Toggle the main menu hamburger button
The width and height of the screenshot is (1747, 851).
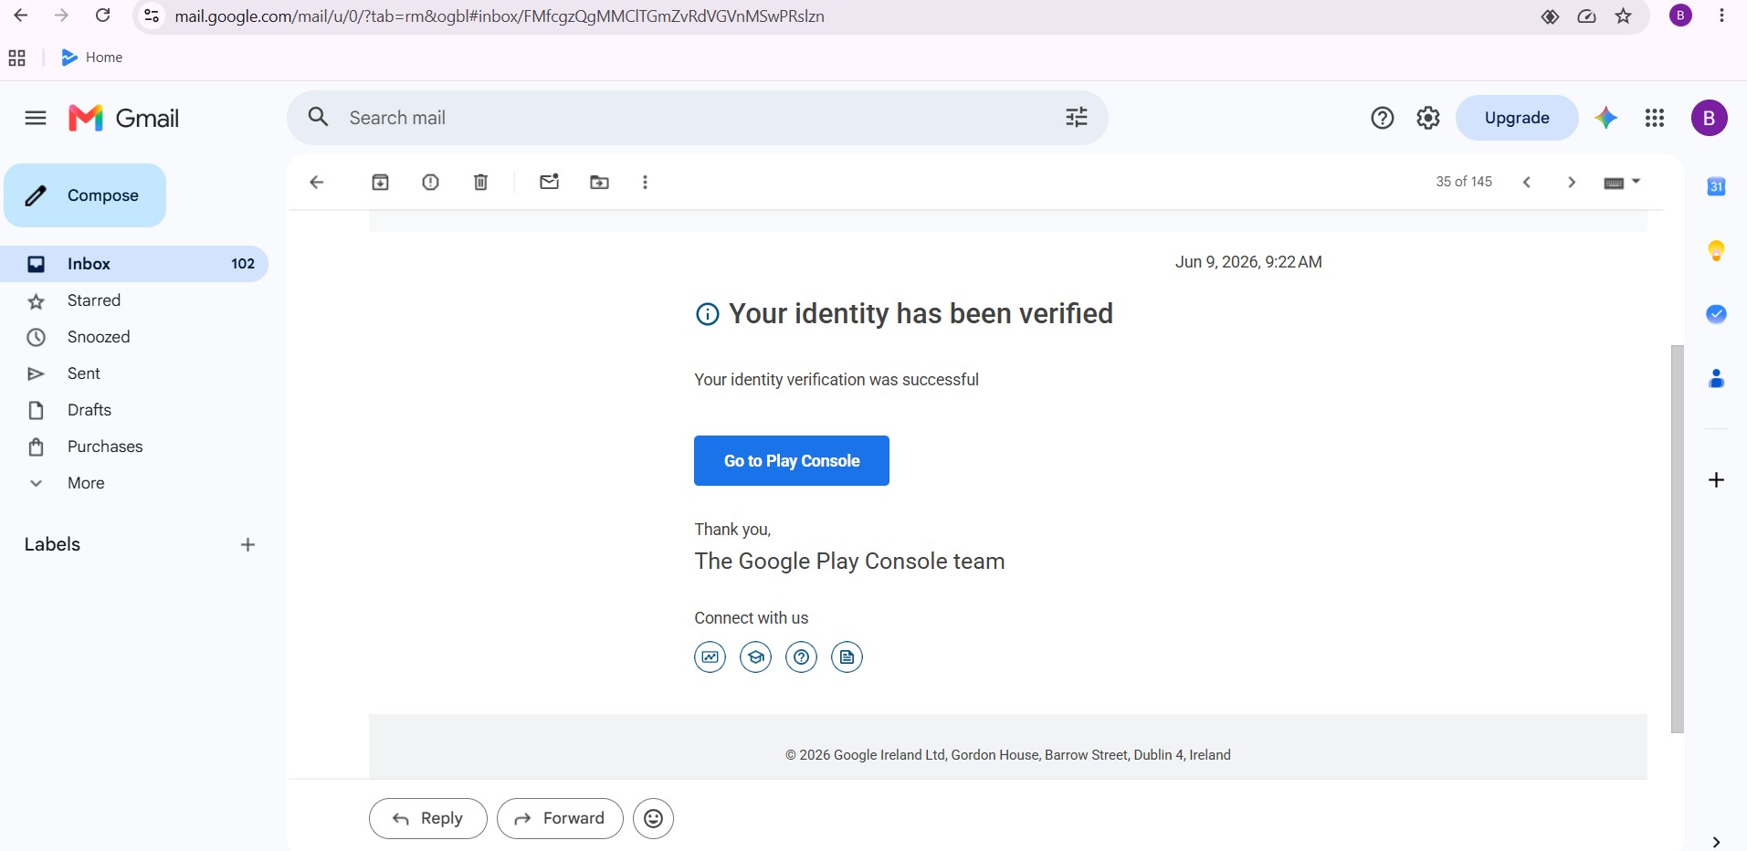point(36,118)
